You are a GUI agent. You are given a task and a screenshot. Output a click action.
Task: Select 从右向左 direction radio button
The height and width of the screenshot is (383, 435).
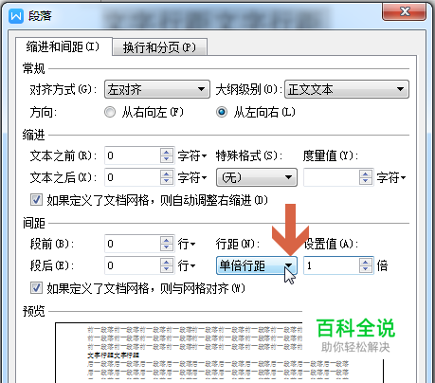[x=110, y=112]
